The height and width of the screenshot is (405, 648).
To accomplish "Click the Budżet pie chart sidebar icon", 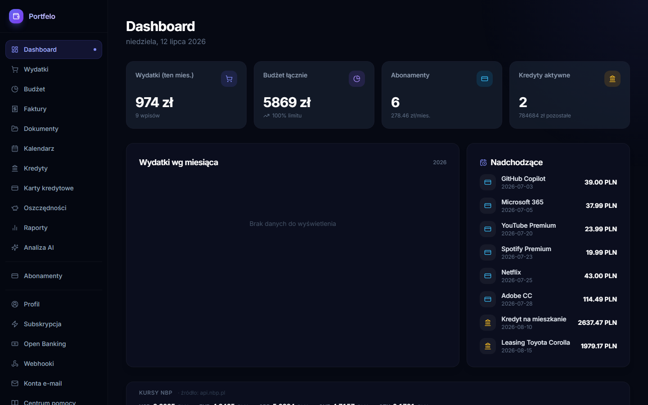I will click(x=15, y=89).
